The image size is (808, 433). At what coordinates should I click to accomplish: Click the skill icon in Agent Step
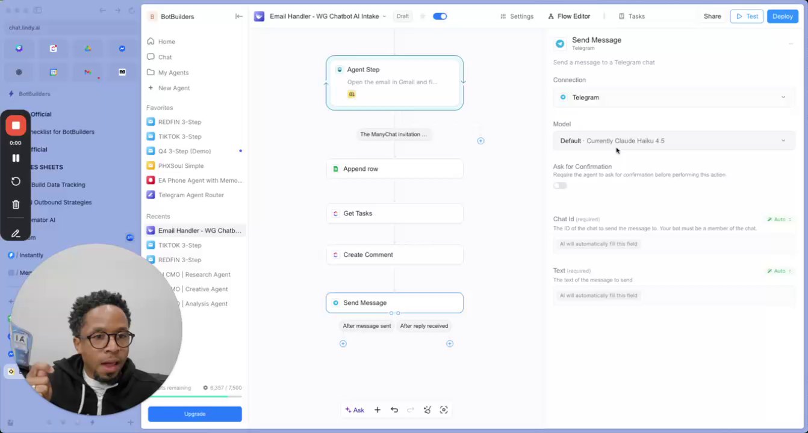(x=352, y=94)
